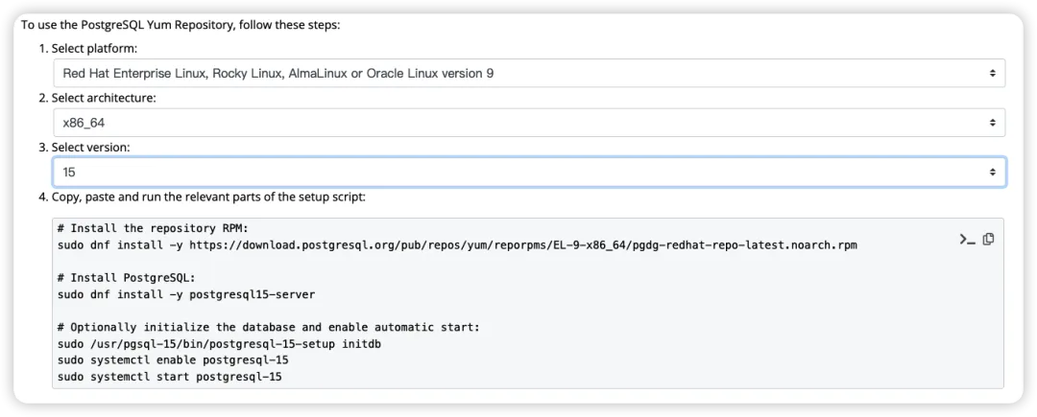Image resolution: width=1037 pixels, height=417 pixels.
Task: Open the version dropdown showing 15
Action: coord(528,172)
